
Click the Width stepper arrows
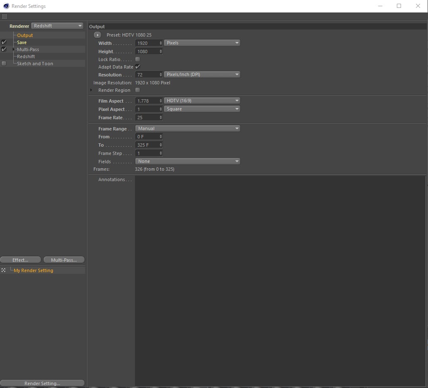(x=161, y=43)
